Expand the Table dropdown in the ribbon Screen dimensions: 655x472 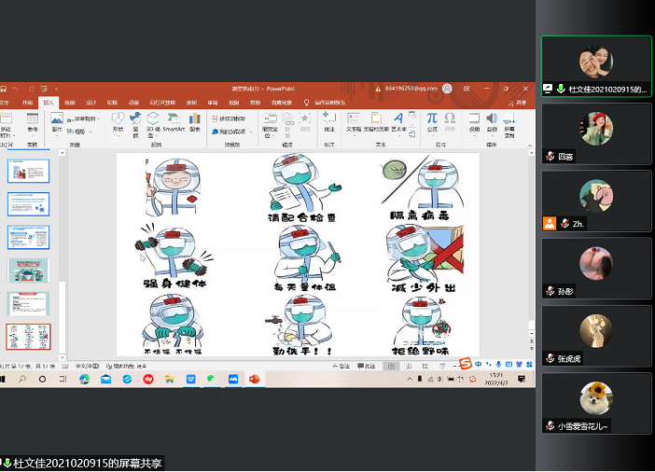point(33,123)
